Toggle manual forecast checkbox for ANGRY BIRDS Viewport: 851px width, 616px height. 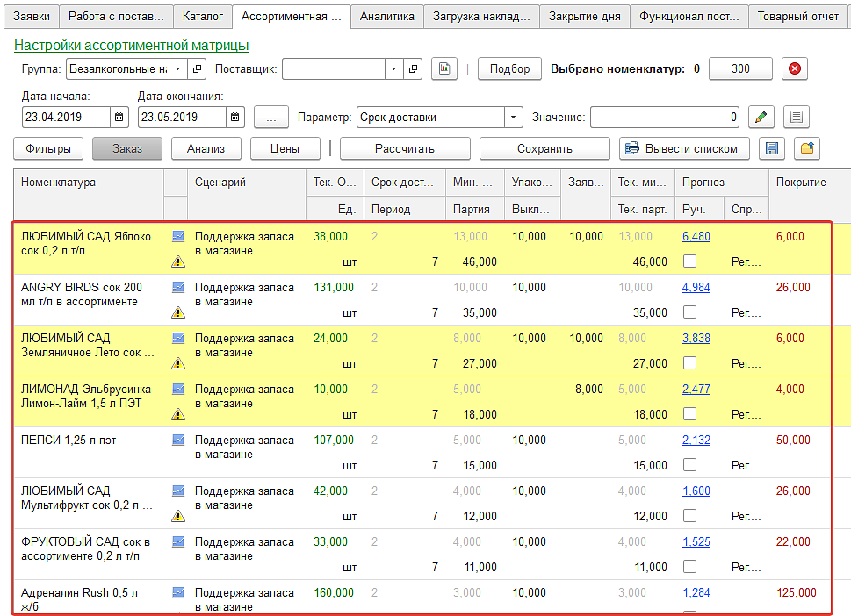pos(689,312)
